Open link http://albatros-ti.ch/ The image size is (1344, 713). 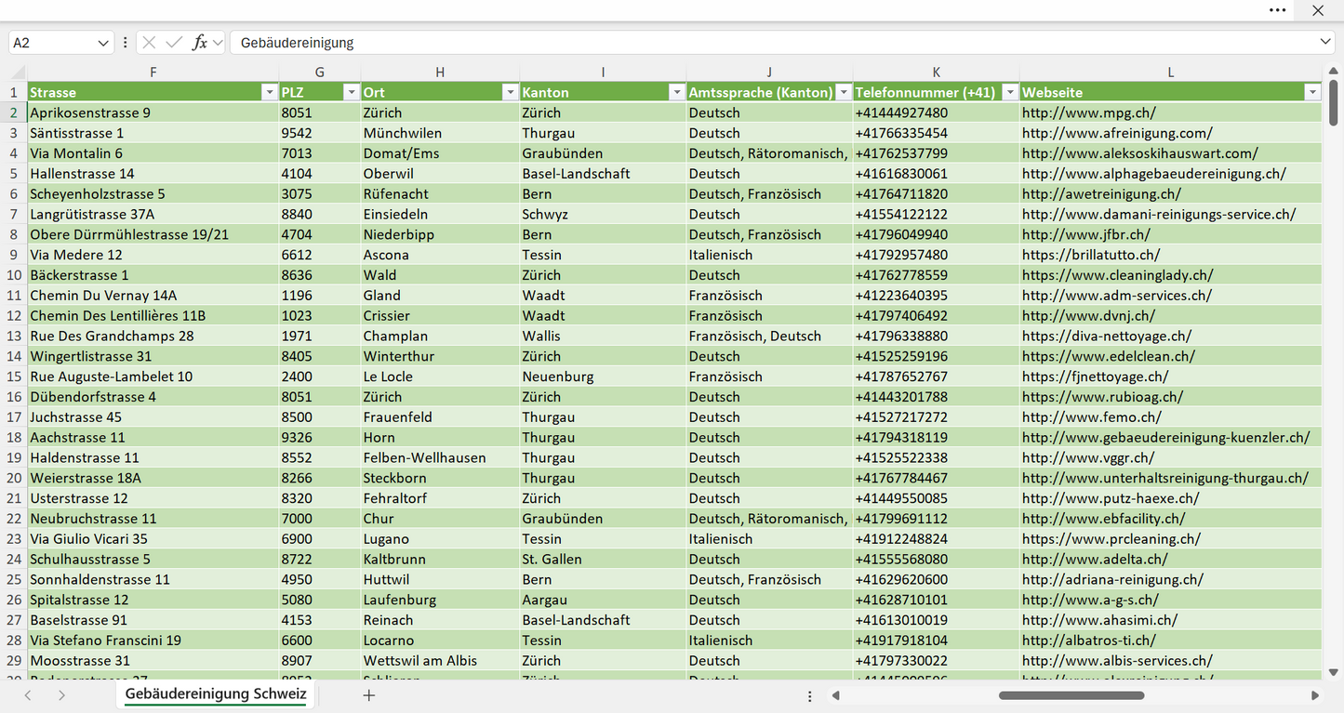point(1089,640)
